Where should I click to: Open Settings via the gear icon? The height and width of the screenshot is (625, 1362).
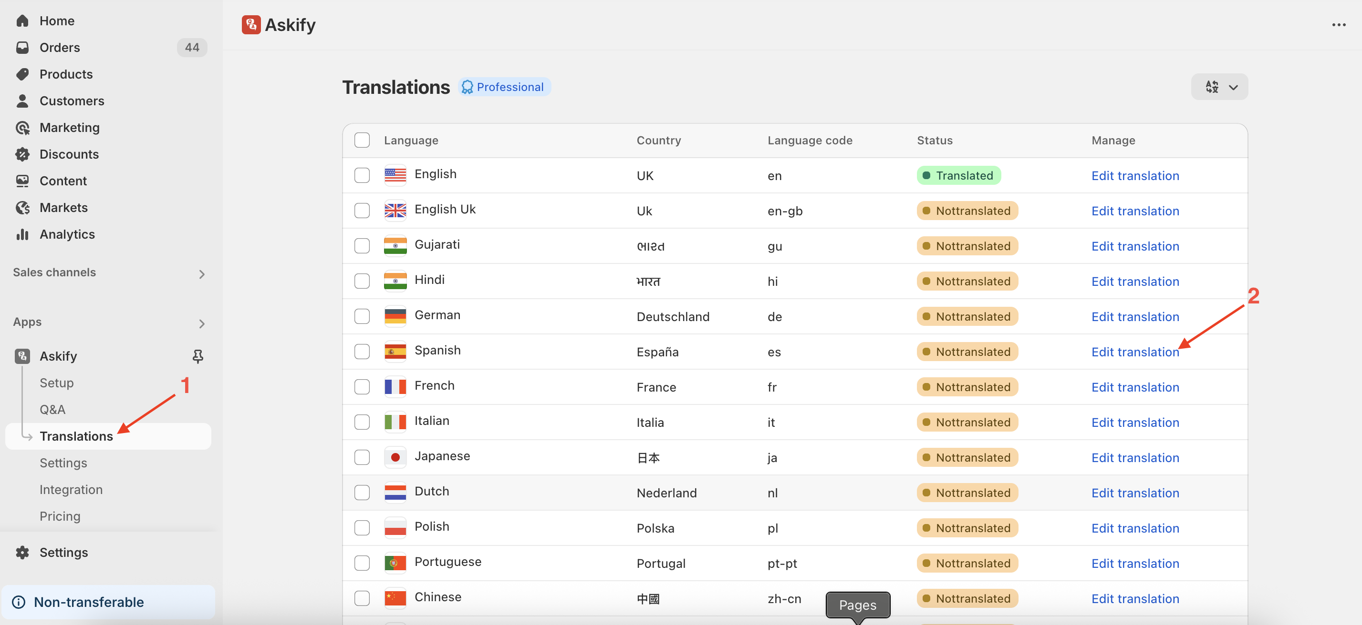tap(22, 552)
